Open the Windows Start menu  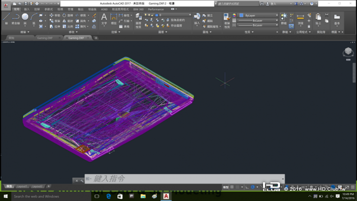pos(6,196)
